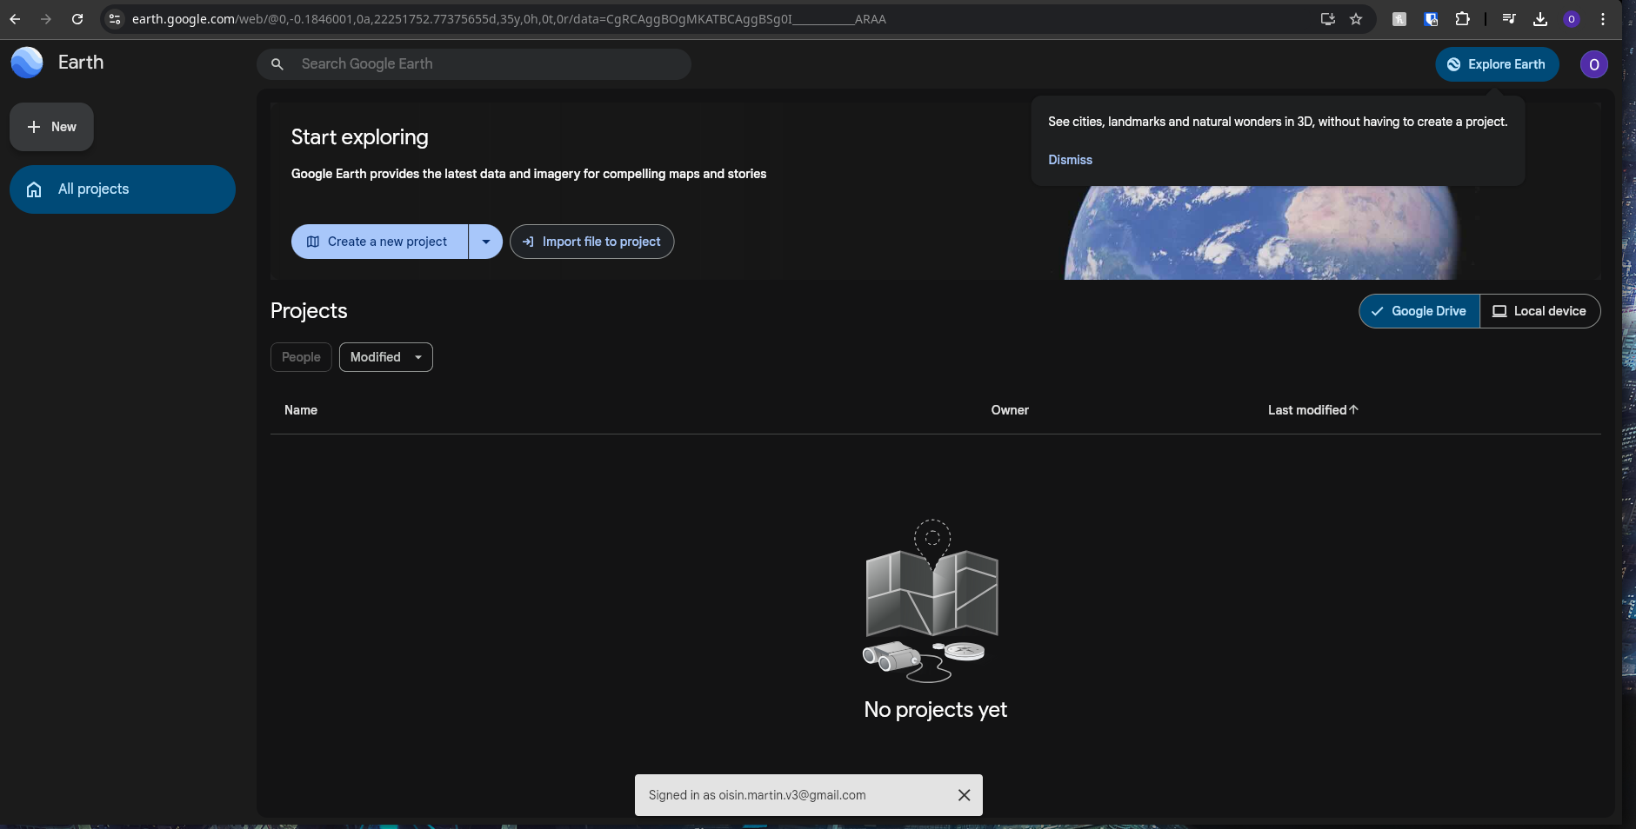Click the blue shield extension icon
The height and width of the screenshot is (829, 1636).
coord(1431,19)
